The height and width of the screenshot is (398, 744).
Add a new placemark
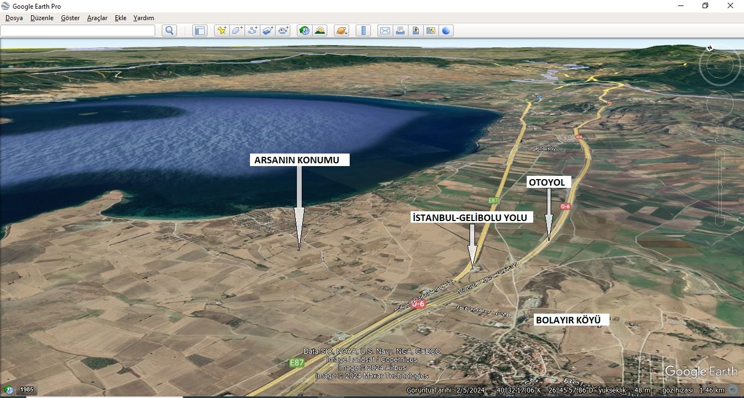pyautogui.click(x=222, y=30)
